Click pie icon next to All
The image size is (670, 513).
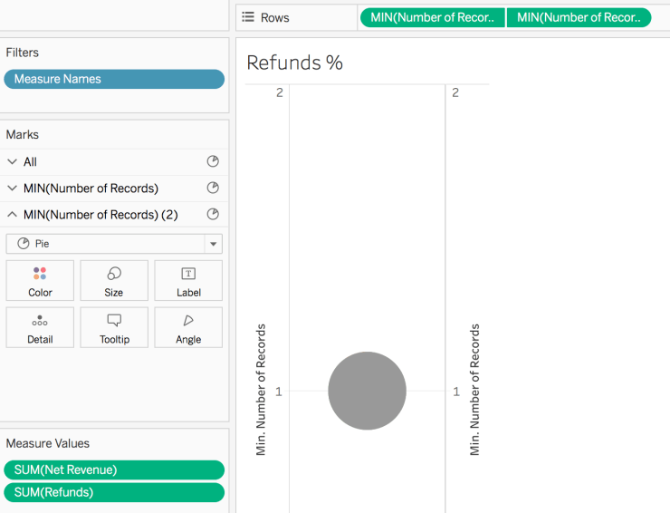[x=213, y=162]
